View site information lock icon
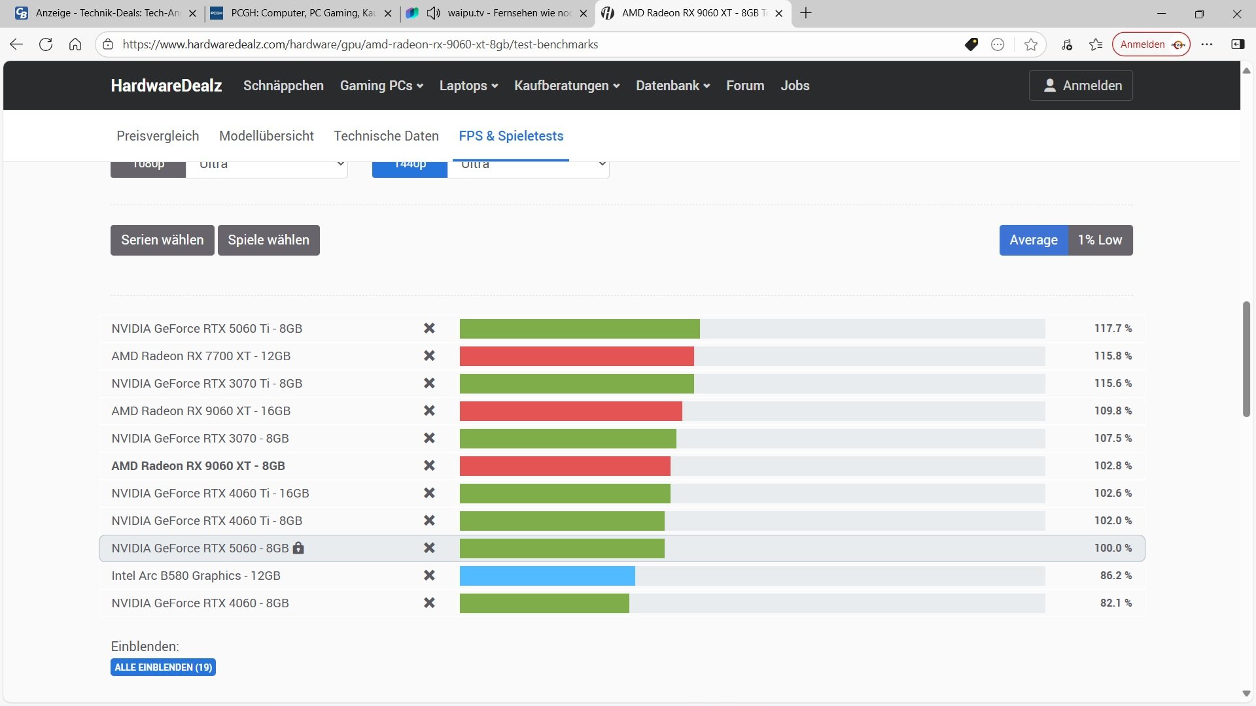The width and height of the screenshot is (1256, 706). [109, 44]
